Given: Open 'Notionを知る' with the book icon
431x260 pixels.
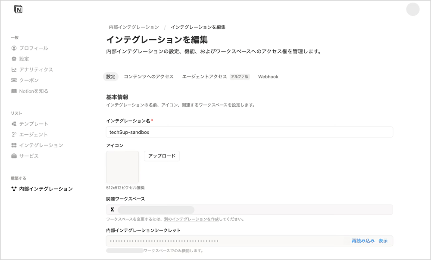Looking at the screenshot, I should click(x=13, y=91).
